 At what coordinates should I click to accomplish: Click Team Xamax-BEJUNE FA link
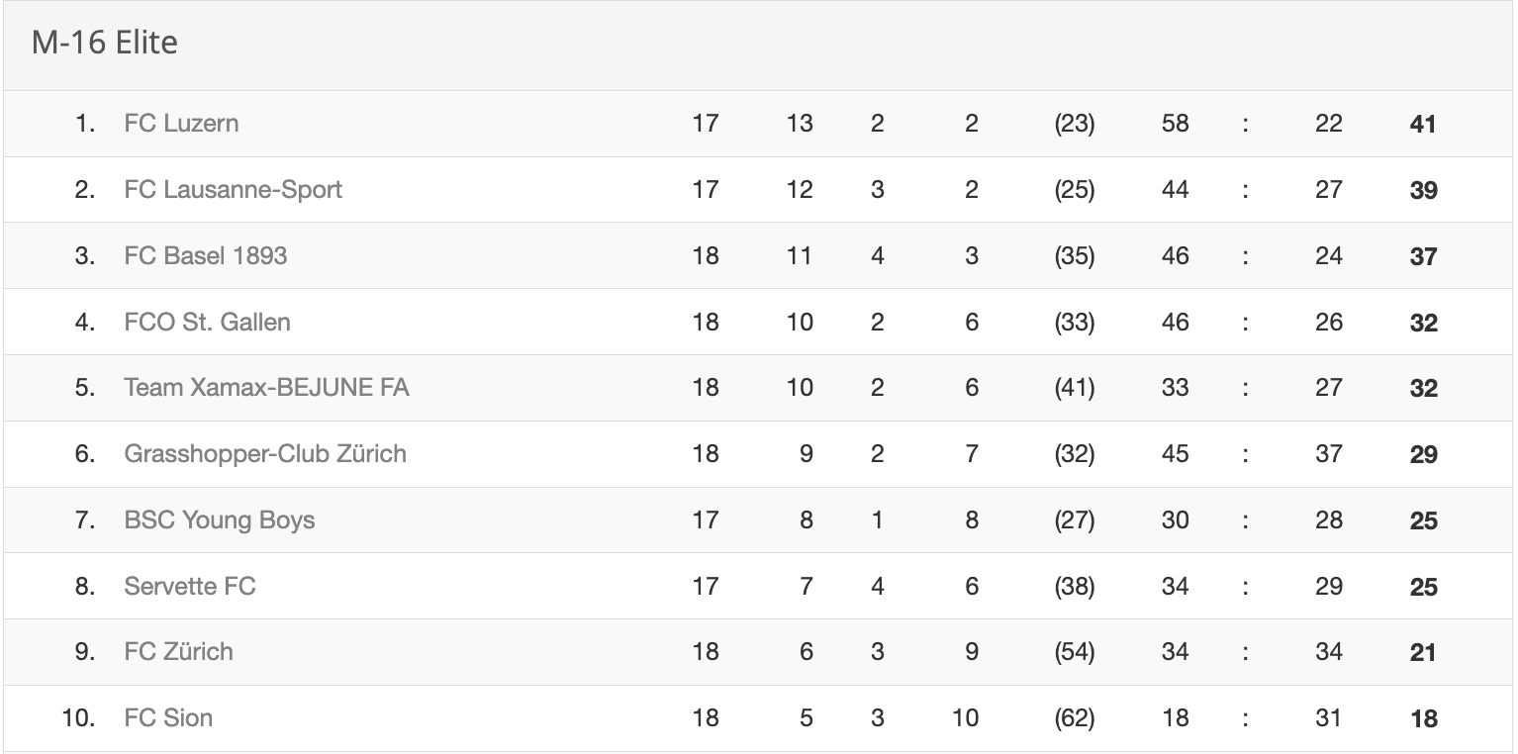pyautogui.click(x=266, y=388)
